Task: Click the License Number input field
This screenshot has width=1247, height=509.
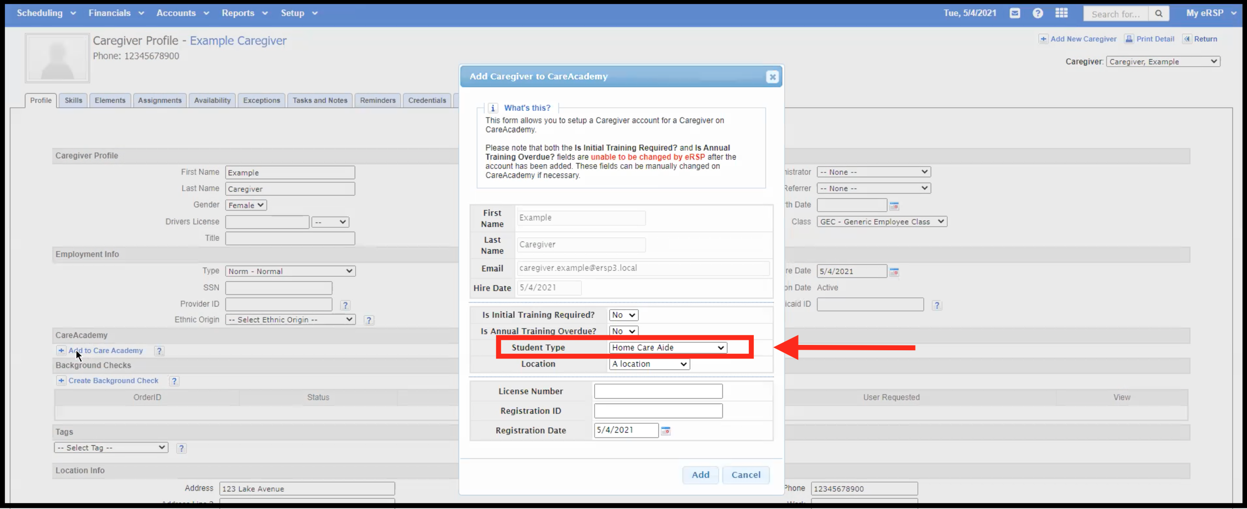Action: click(x=658, y=391)
